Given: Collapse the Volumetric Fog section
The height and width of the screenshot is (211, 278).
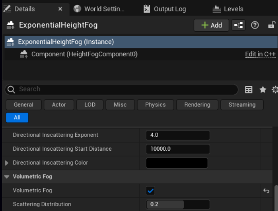Looking at the screenshot, I should 7,177.
